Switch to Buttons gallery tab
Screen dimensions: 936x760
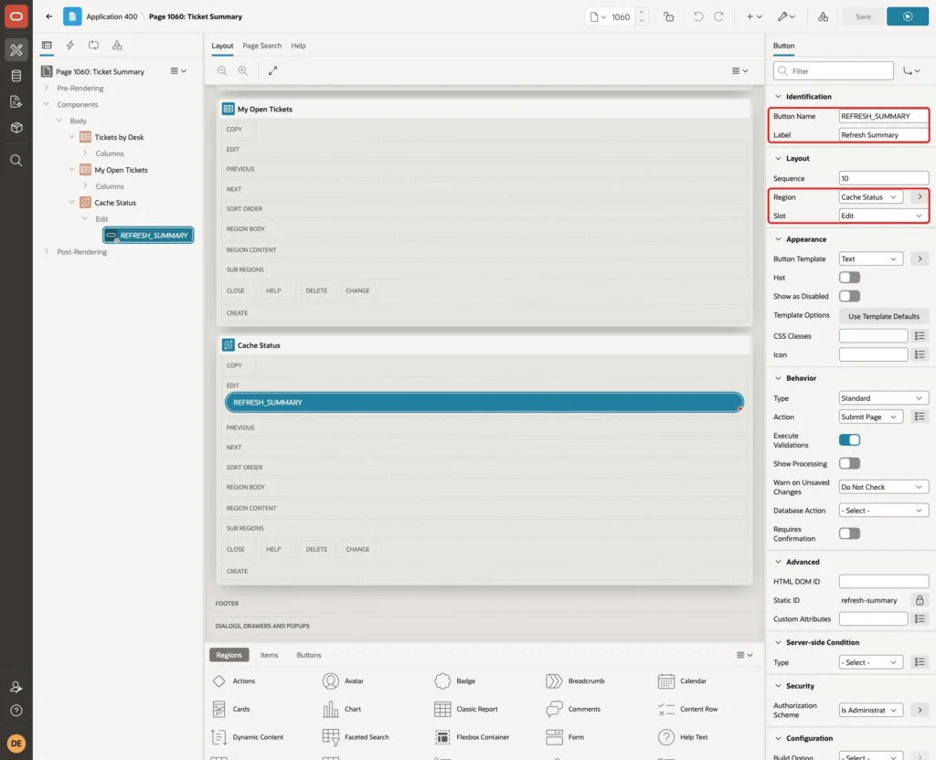tap(309, 654)
